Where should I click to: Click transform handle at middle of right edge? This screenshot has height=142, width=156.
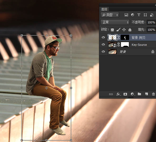point(71,88)
